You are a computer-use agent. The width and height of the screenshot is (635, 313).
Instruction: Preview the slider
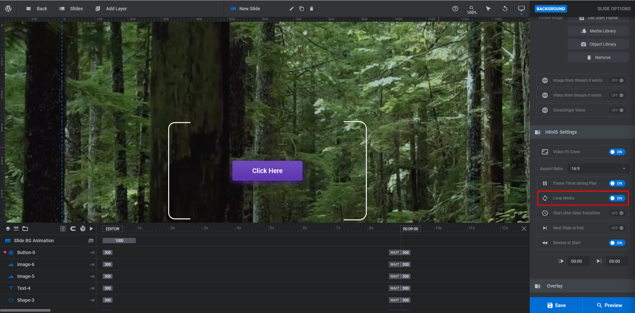coord(609,305)
